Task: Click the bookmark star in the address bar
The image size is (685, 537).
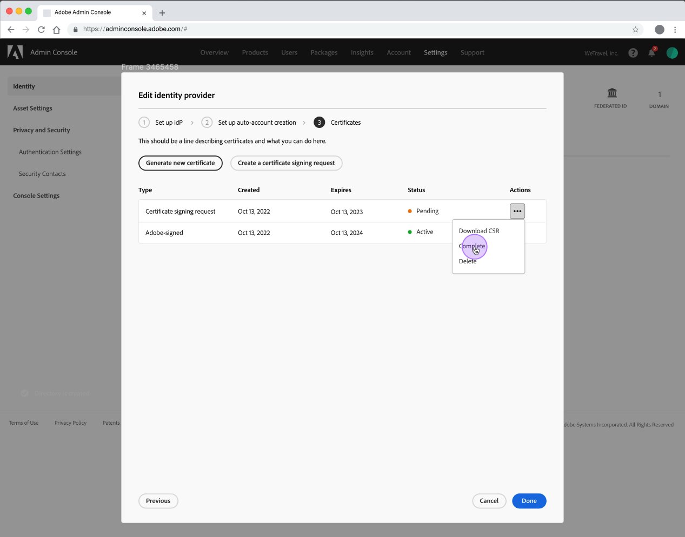Action: click(636, 29)
